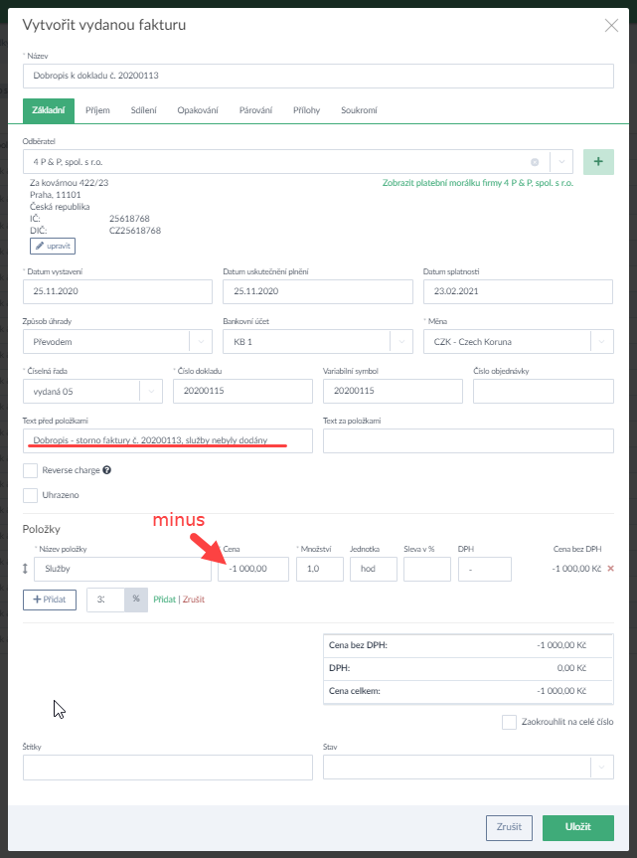Click the Reverse charge help question icon
The width and height of the screenshot is (637, 858).
pyautogui.click(x=106, y=470)
